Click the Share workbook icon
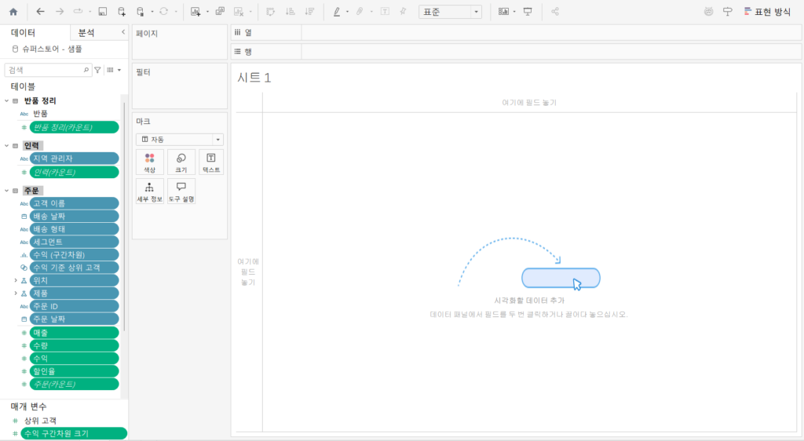 [x=555, y=12]
